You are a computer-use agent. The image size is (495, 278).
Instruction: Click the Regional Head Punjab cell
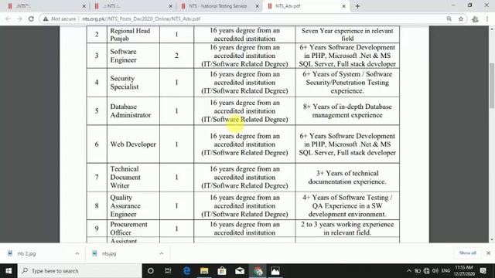click(x=133, y=34)
